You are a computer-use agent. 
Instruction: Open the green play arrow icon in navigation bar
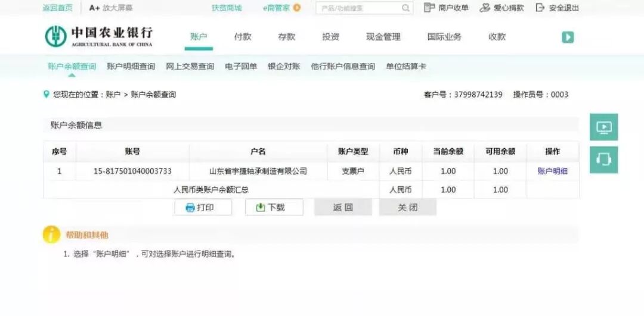(568, 37)
